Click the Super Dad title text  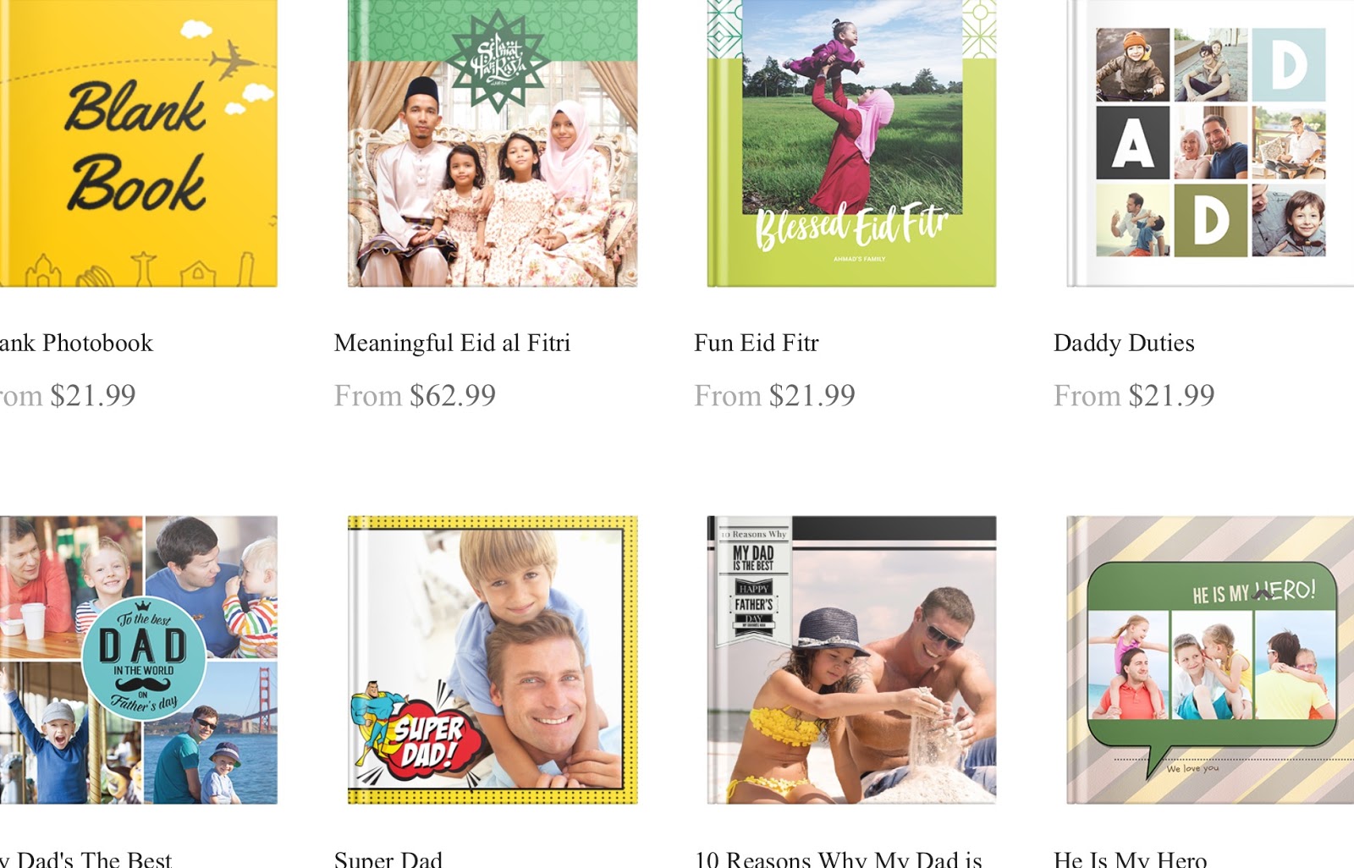coord(388,858)
